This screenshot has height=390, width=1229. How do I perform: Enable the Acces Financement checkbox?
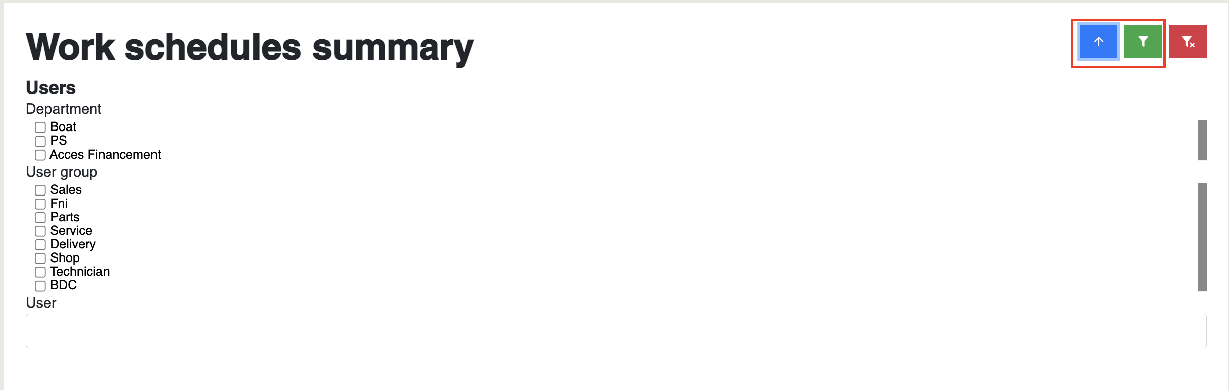[x=40, y=155]
